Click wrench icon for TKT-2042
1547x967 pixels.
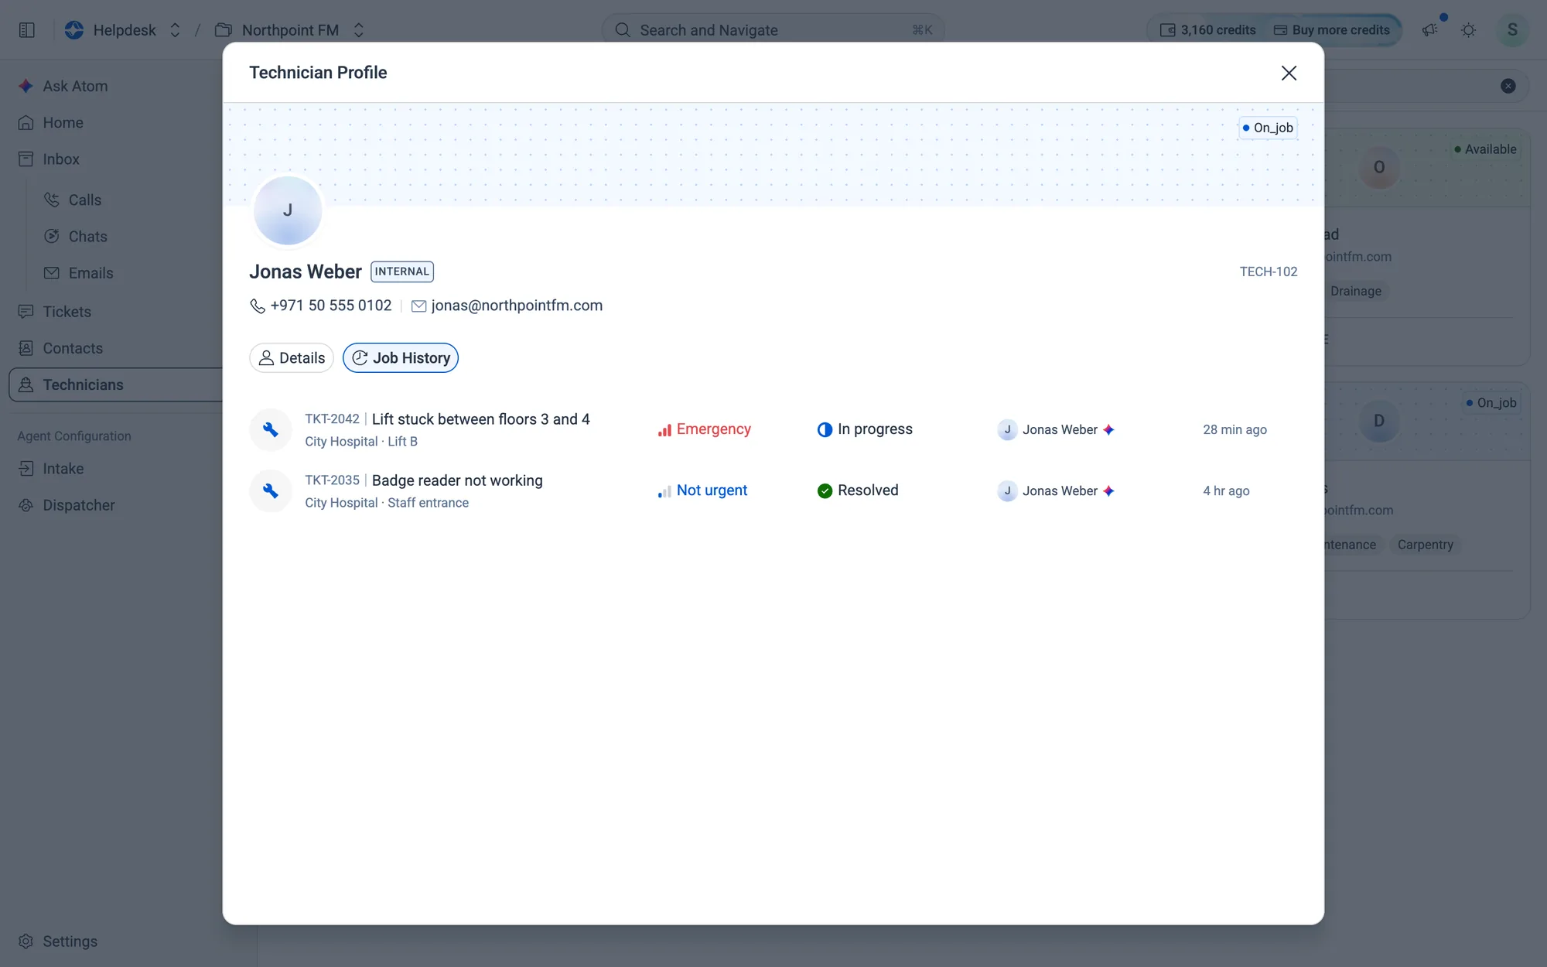click(x=271, y=429)
